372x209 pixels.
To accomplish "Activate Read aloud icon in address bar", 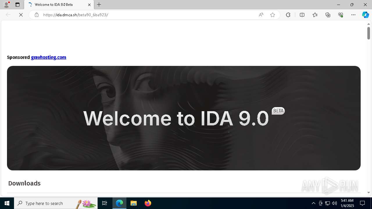I will (261, 15).
